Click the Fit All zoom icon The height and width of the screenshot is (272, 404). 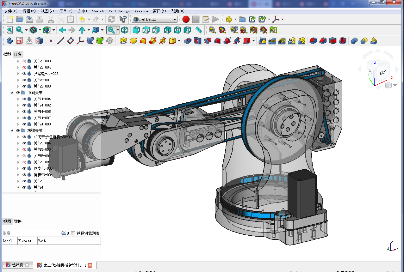point(10,30)
